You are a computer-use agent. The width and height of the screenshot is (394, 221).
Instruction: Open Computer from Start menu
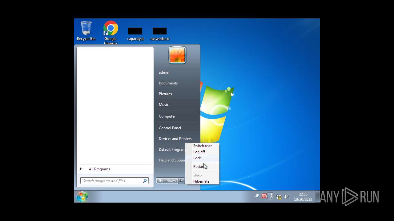tap(167, 116)
